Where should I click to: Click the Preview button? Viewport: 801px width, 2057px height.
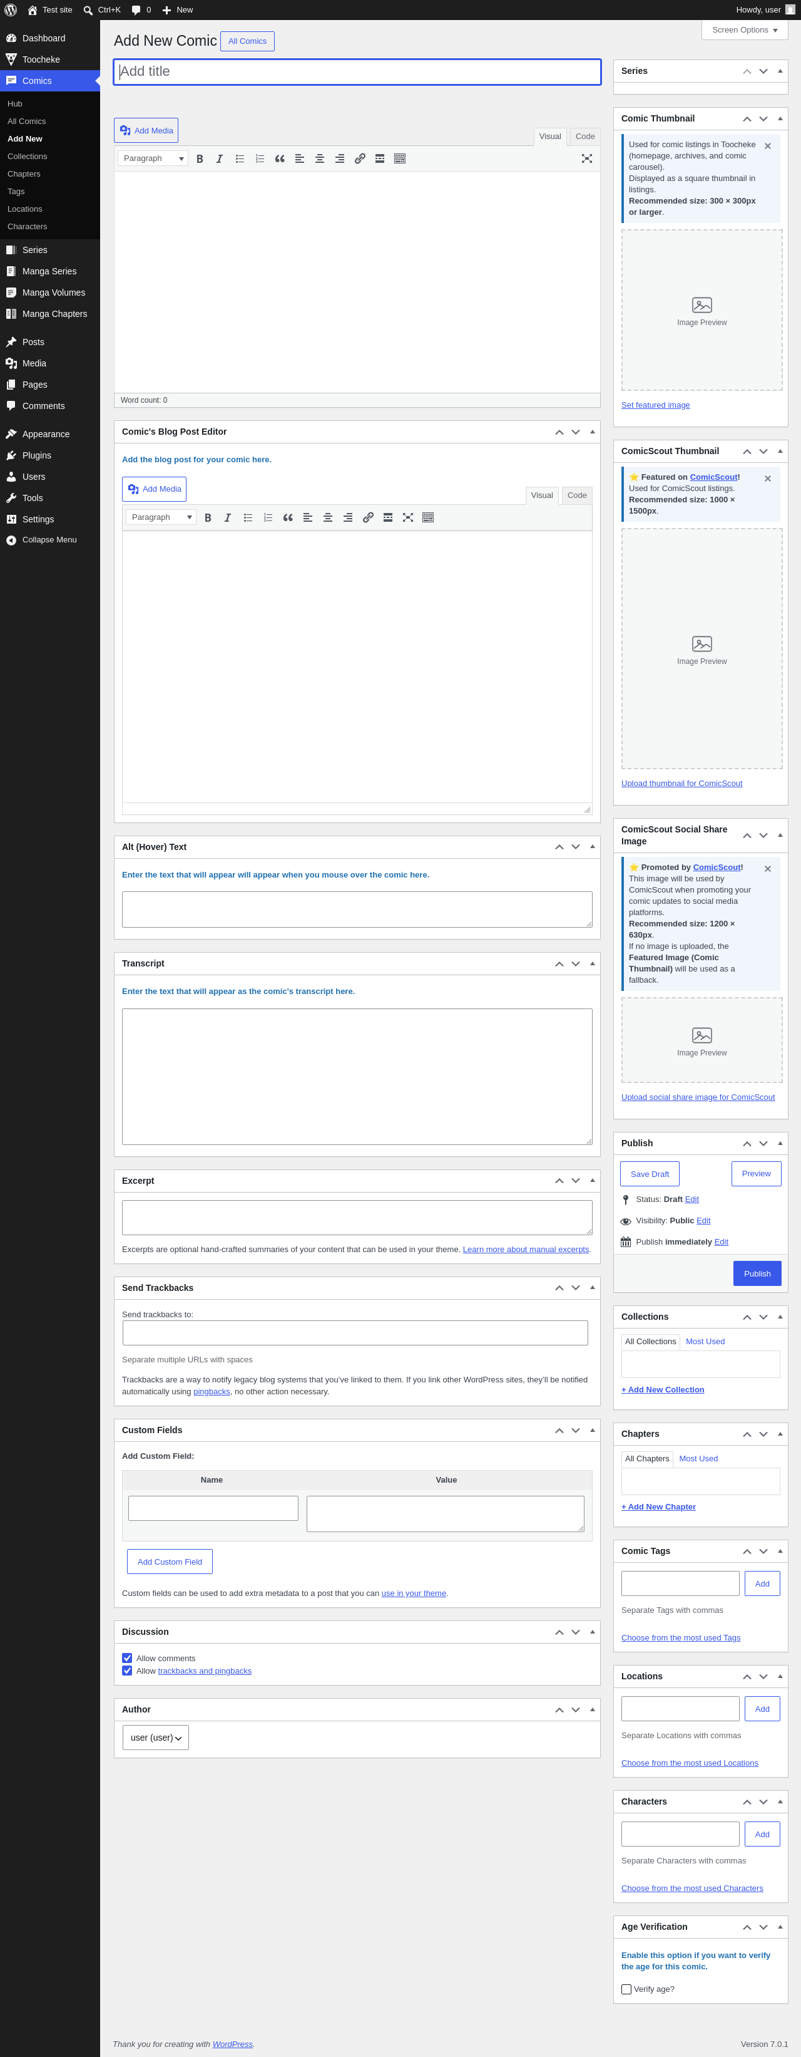coord(757,1174)
